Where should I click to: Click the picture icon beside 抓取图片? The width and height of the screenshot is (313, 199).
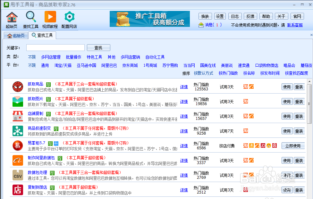(18, 101)
